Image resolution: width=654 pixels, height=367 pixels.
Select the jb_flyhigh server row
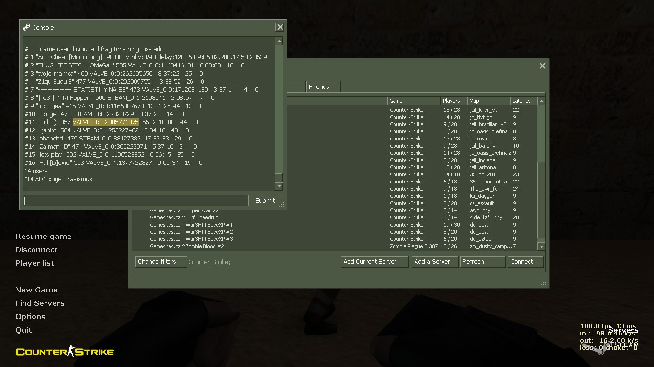[412, 117]
